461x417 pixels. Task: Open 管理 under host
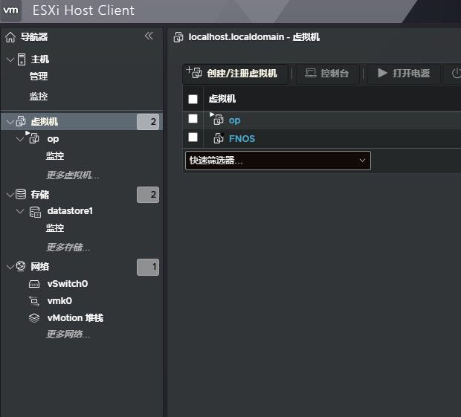click(39, 77)
